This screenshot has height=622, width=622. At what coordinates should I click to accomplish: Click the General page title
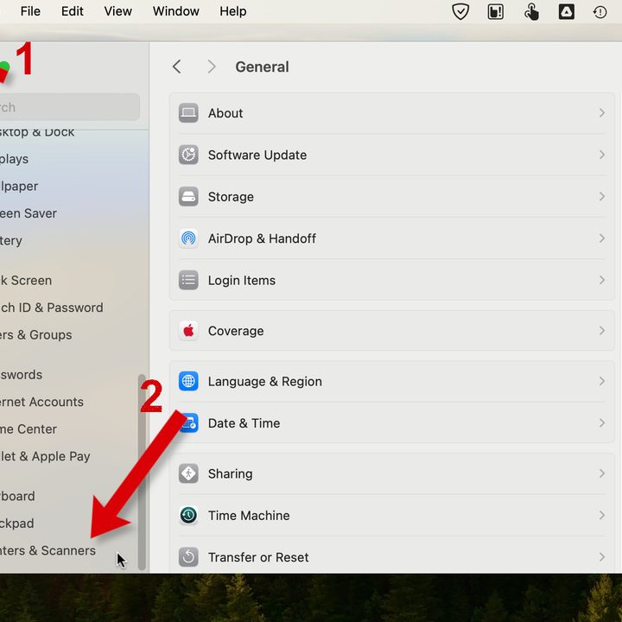coord(263,67)
